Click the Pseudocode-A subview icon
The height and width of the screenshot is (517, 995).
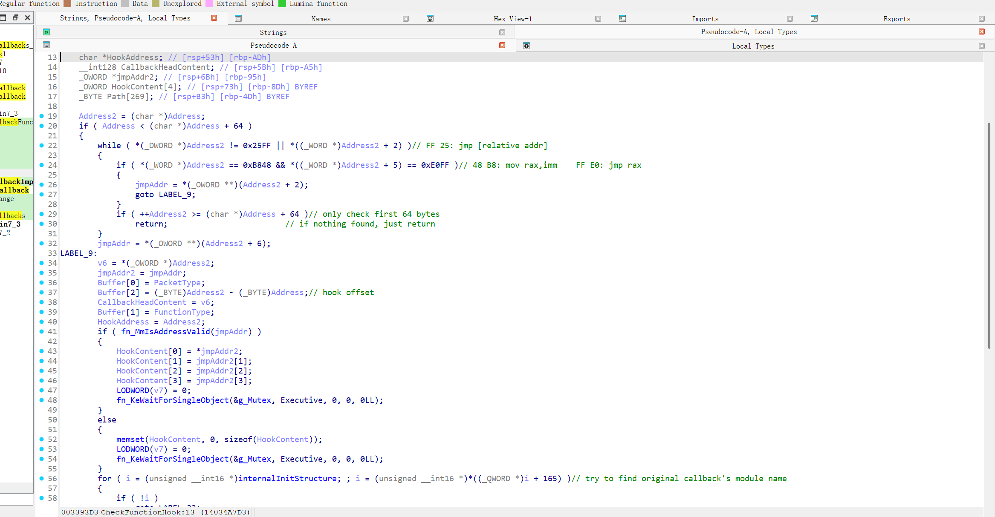46,45
